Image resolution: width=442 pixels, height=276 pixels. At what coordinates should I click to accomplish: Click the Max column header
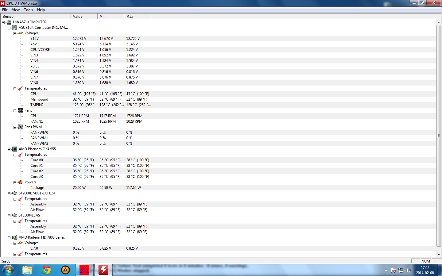(138, 16)
